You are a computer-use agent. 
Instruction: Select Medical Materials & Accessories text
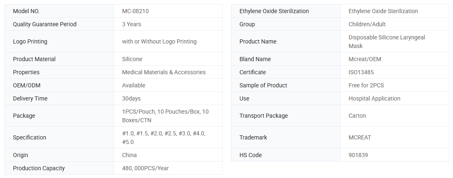click(x=163, y=72)
